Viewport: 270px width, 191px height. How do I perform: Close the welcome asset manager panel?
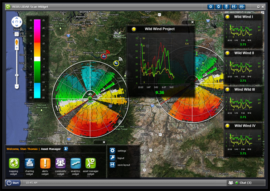point(104,142)
